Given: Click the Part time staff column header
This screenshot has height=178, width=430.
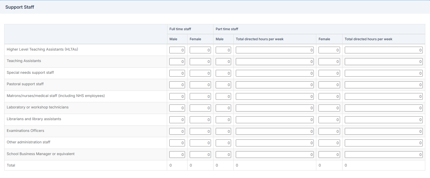Looking at the screenshot, I should click(x=227, y=29).
